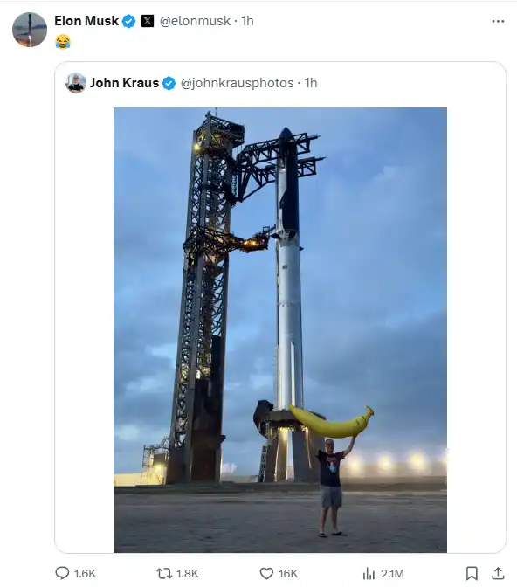Open John Kraus's small avatar
The width and height of the screenshot is (517, 587).
pyautogui.click(x=76, y=83)
